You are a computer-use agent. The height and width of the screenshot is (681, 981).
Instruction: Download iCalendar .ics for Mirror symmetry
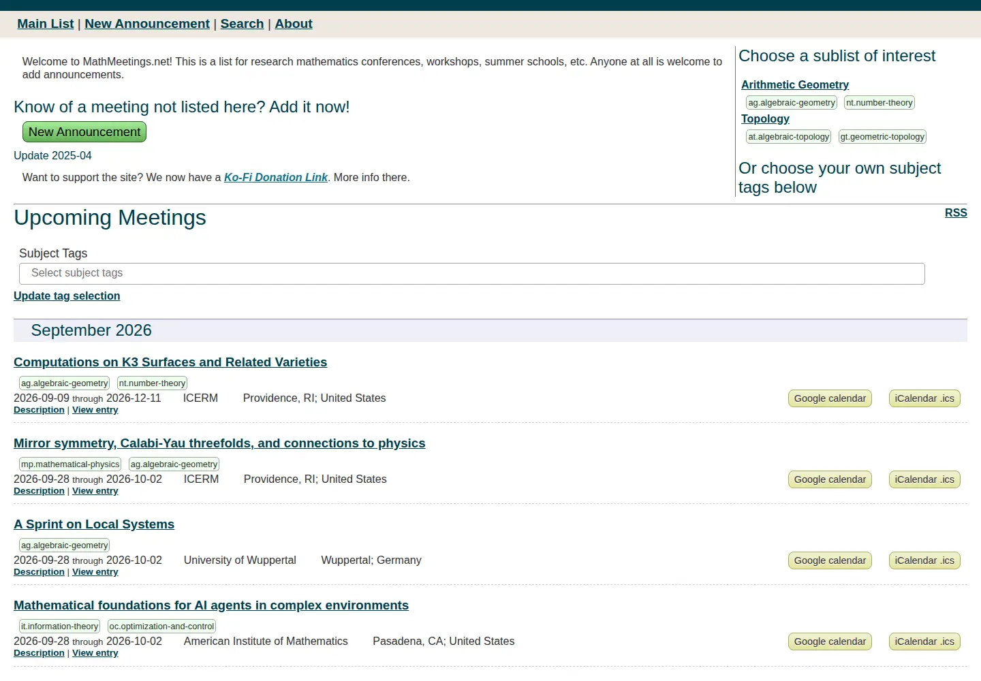pos(924,479)
